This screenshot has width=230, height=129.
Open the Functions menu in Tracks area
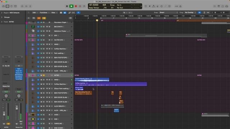click(44, 13)
